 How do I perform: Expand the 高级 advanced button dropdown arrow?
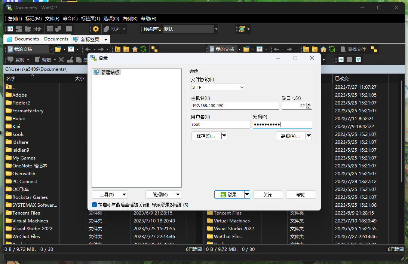point(309,136)
